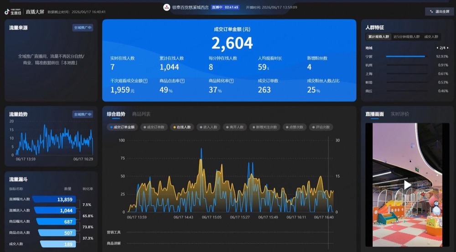Open the 千次观看成交金额 help question icon
456x252 pixels.
145,81
